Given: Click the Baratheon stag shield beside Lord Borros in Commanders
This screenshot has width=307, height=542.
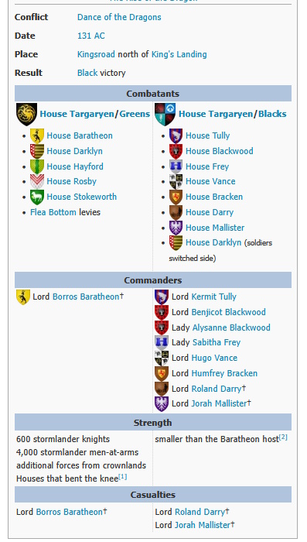Looking at the screenshot, I should click(x=23, y=297).
